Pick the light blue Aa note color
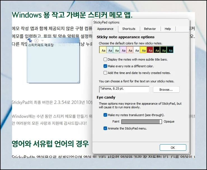Screen dimensions: 207x170 click(110, 50)
